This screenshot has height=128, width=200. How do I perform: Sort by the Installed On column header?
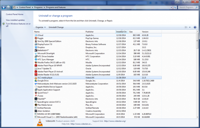(x=122, y=32)
